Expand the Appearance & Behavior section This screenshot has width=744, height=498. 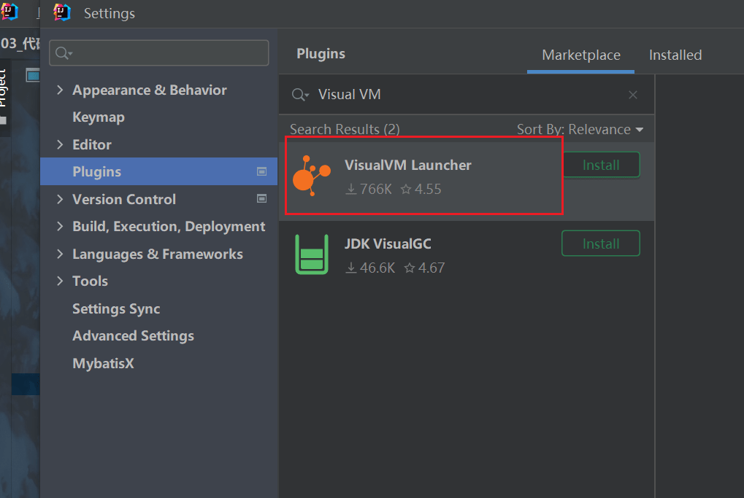tap(60, 90)
